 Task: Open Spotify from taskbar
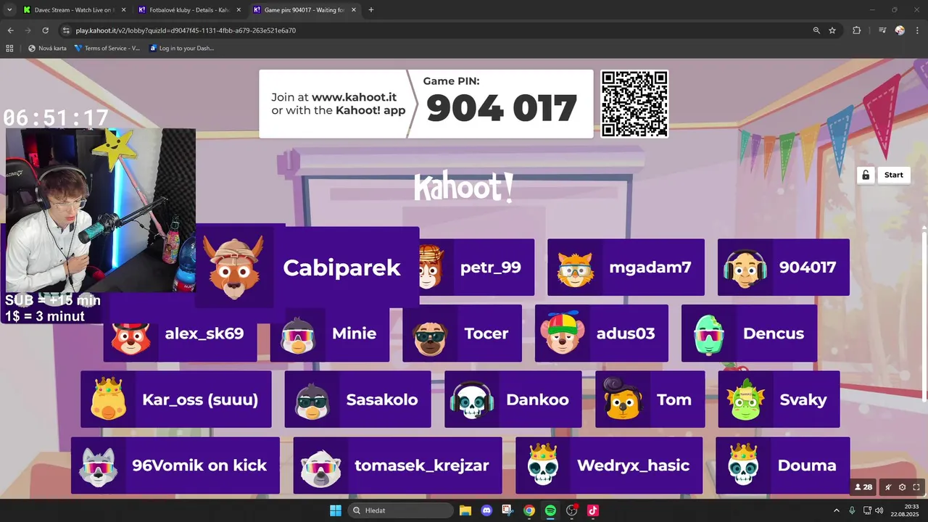tap(550, 510)
